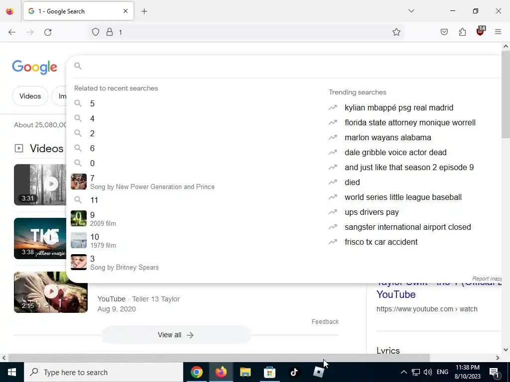The width and height of the screenshot is (510, 382).
Task: Click the vertical scrollbar down arrow
Action: (506, 350)
